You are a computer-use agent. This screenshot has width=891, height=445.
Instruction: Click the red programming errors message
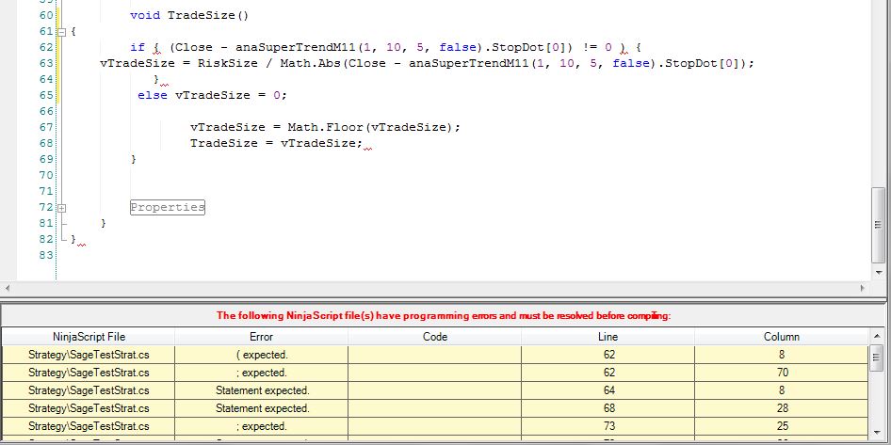click(444, 315)
